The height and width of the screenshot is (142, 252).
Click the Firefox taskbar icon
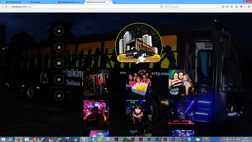[19, 139]
